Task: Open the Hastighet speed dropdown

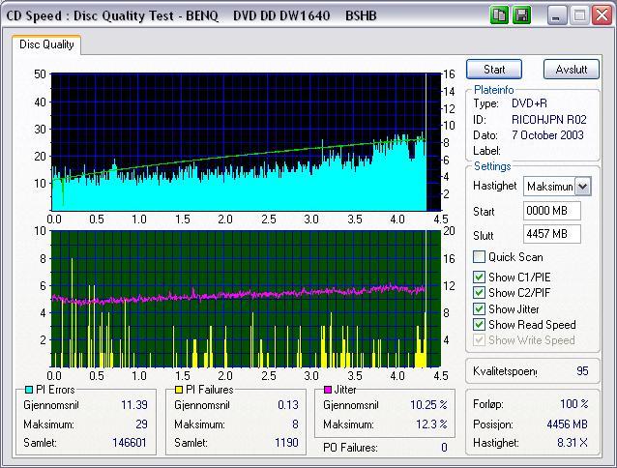Action: click(x=582, y=186)
